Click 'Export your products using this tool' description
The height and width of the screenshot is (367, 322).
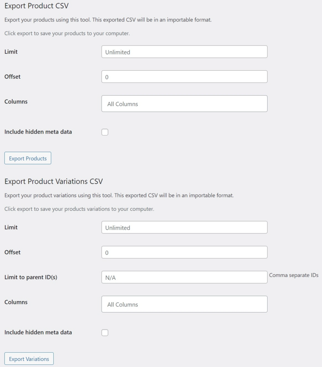(108, 20)
